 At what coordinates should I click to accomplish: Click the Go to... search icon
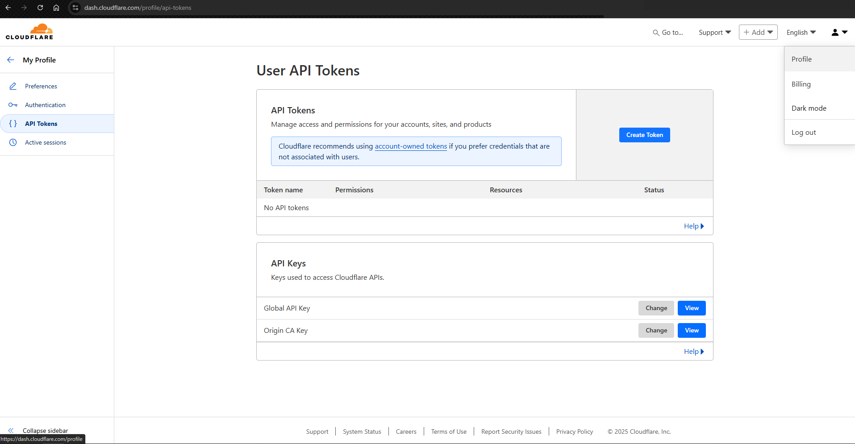655,32
